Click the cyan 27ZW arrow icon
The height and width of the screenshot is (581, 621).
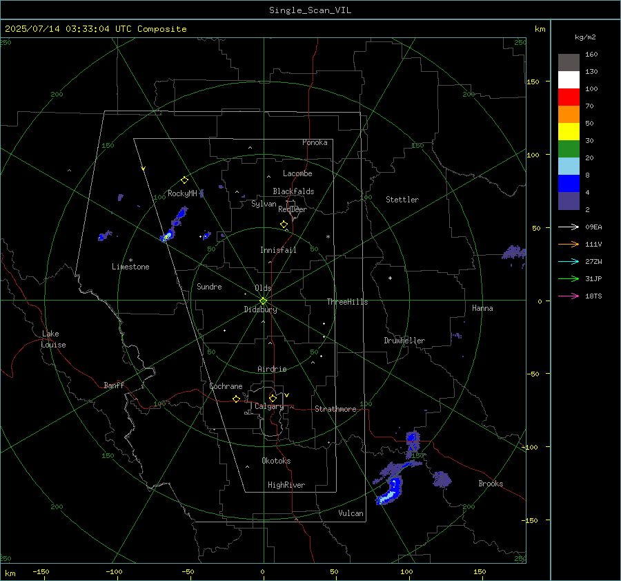point(569,261)
